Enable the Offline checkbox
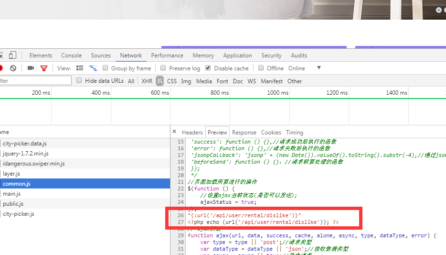 (261, 68)
